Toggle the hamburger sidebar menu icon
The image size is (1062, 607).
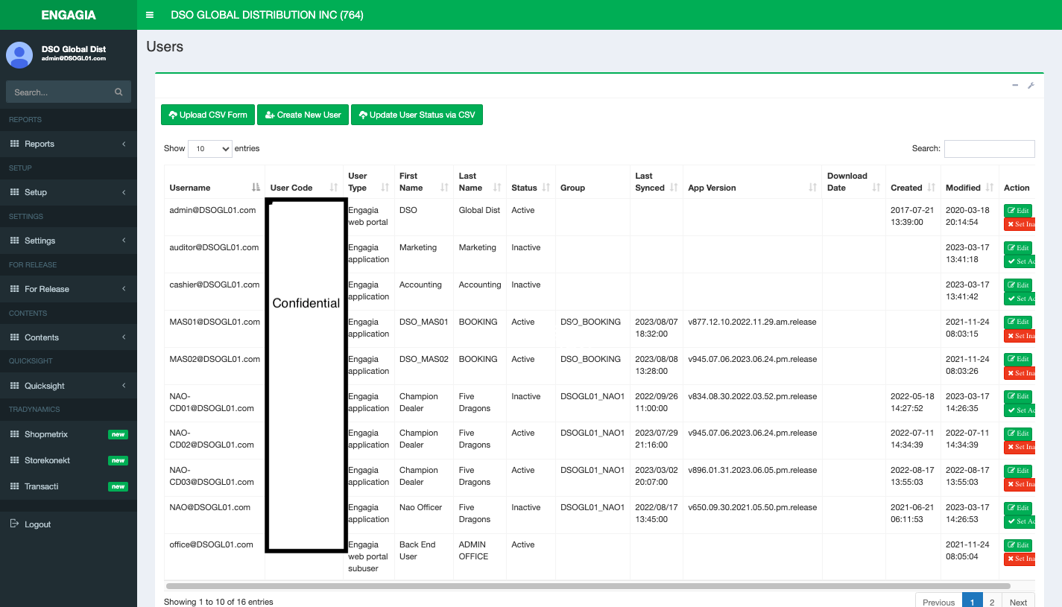pos(150,15)
